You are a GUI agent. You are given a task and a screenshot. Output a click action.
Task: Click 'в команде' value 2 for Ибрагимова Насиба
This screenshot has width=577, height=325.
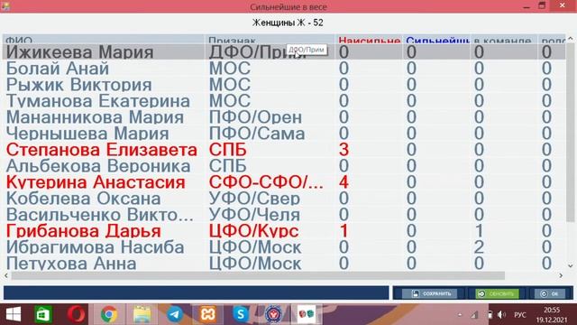tap(479, 246)
